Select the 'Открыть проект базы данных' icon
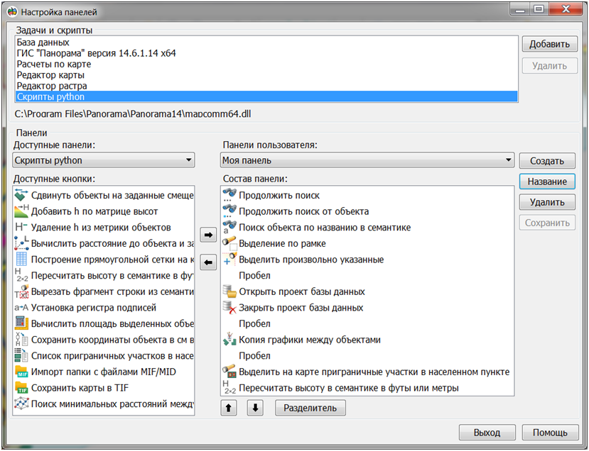The width and height of the screenshot is (589, 451). tap(229, 291)
